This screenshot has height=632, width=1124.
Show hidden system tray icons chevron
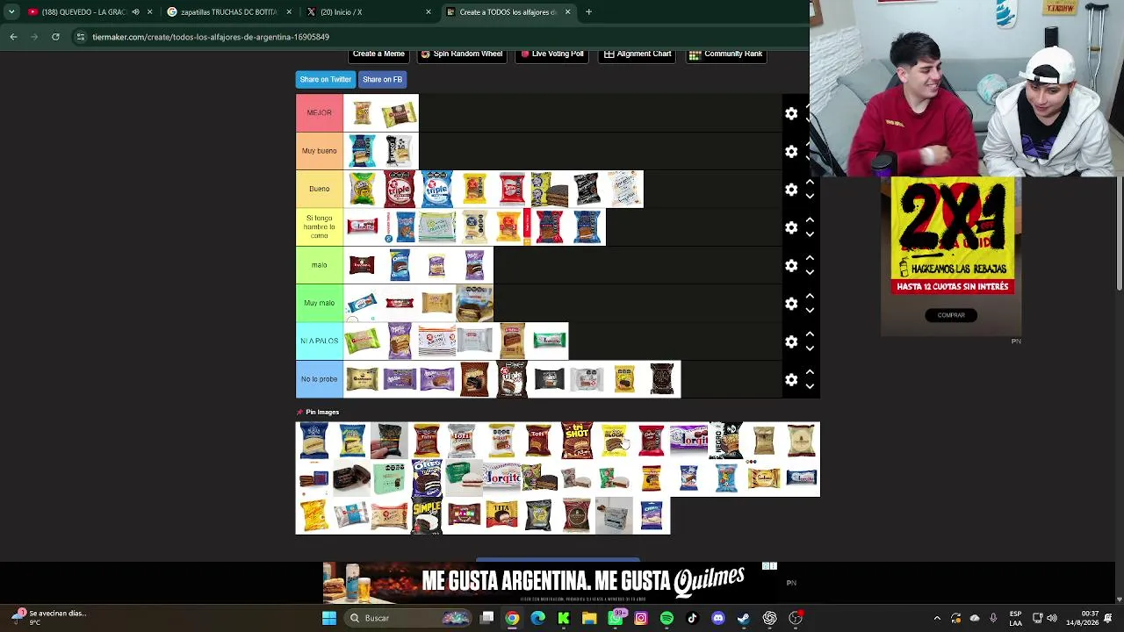pyautogui.click(x=937, y=618)
